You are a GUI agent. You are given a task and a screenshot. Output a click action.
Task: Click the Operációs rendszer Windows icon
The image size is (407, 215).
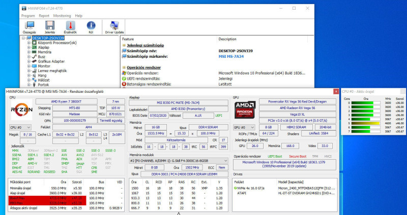click(124, 73)
